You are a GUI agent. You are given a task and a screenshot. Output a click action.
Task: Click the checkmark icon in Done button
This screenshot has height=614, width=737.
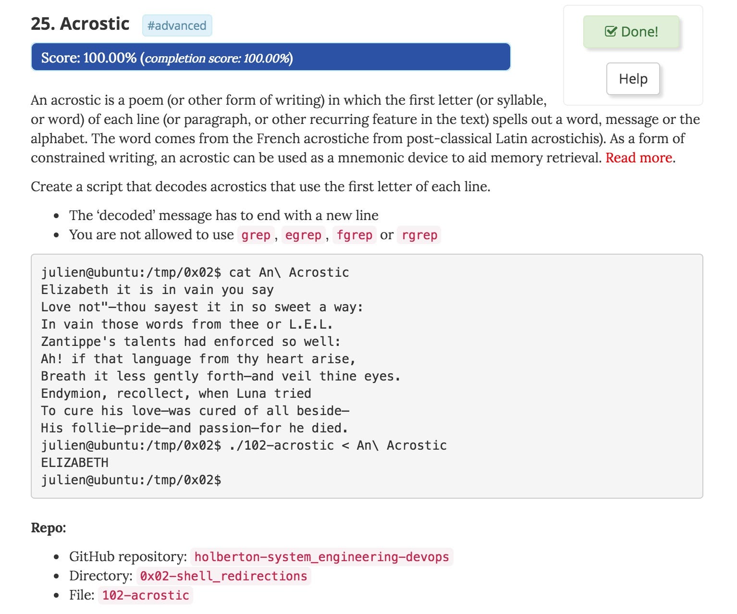coord(610,32)
